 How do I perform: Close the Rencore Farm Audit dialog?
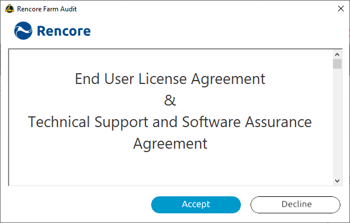pos(341,9)
